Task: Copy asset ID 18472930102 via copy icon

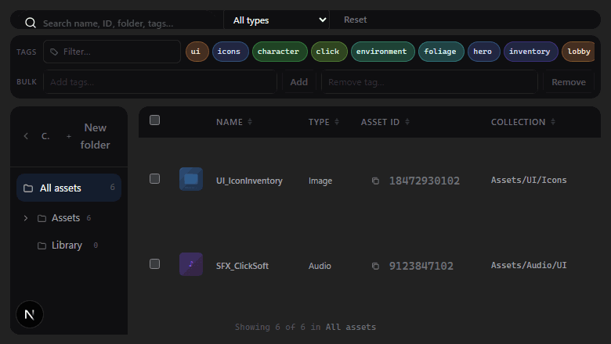Action: [x=375, y=181]
